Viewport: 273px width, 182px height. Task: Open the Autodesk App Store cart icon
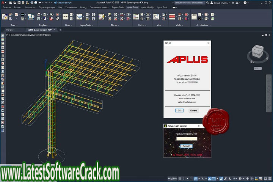point(233,3)
